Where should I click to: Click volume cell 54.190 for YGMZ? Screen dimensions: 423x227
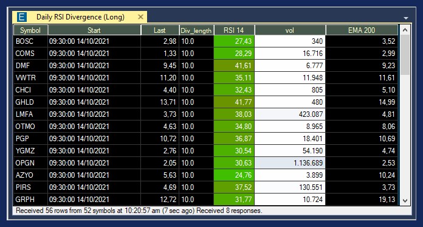[290, 150]
